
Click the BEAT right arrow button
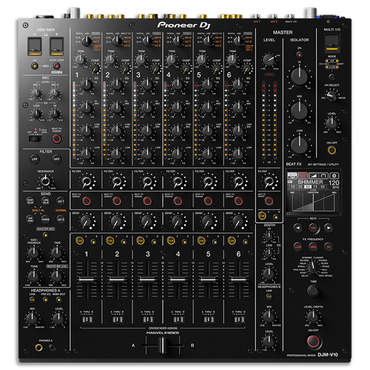click(329, 228)
